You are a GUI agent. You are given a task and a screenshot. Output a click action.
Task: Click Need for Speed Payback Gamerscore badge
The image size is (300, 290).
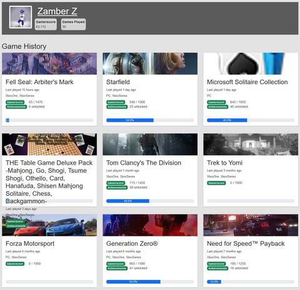tap(216, 264)
